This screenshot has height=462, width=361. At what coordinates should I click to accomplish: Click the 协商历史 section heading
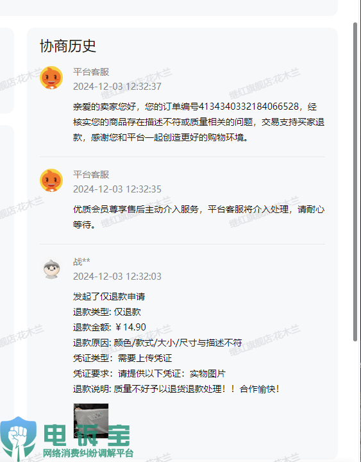(68, 46)
